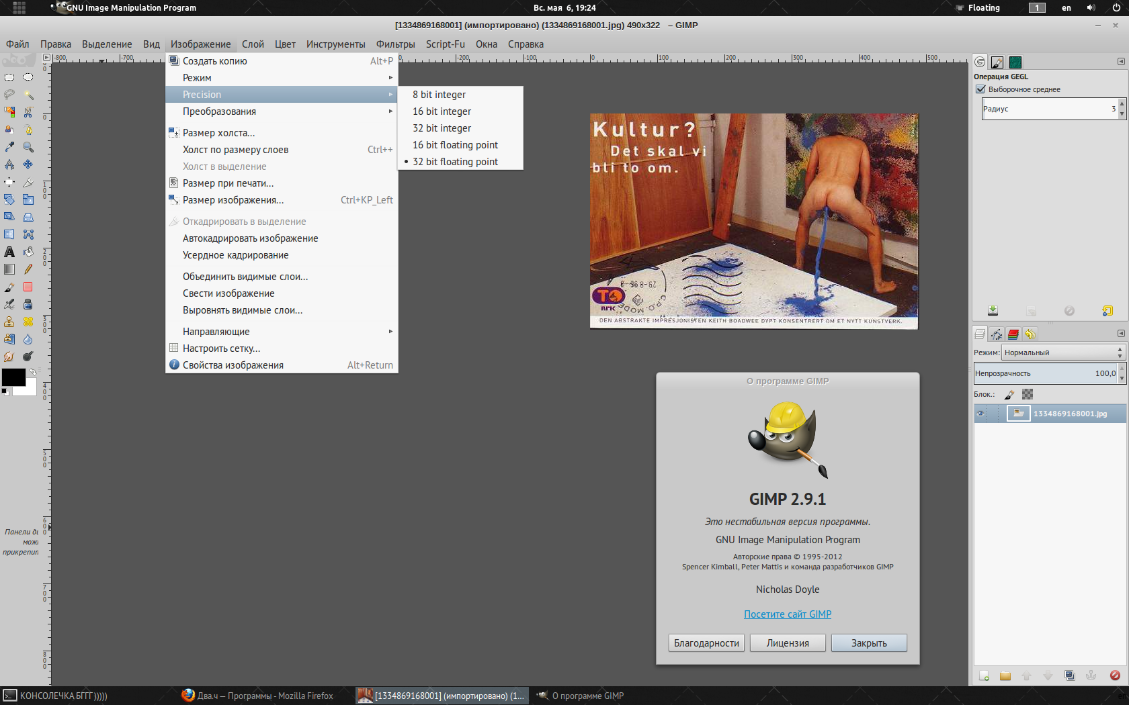The height and width of the screenshot is (705, 1129).
Task: Click the new layer icon
Action: tap(984, 675)
